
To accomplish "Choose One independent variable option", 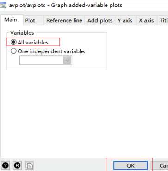I will click(x=13, y=51).
